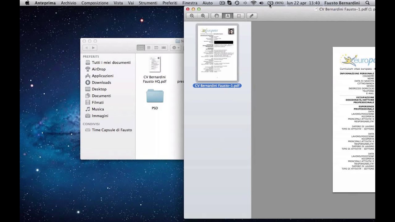
Task: Choose the rectangular selection tool
Action: click(239, 16)
